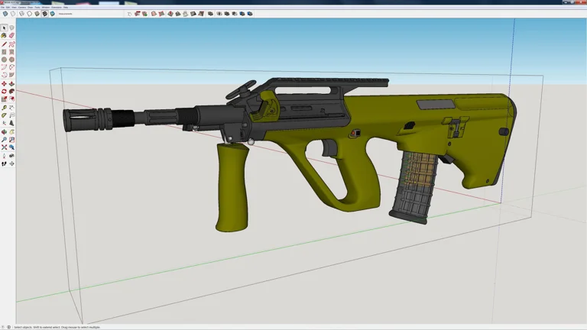The height and width of the screenshot is (330, 587).
Task: Use the Push/Pull tool
Action: (11, 84)
